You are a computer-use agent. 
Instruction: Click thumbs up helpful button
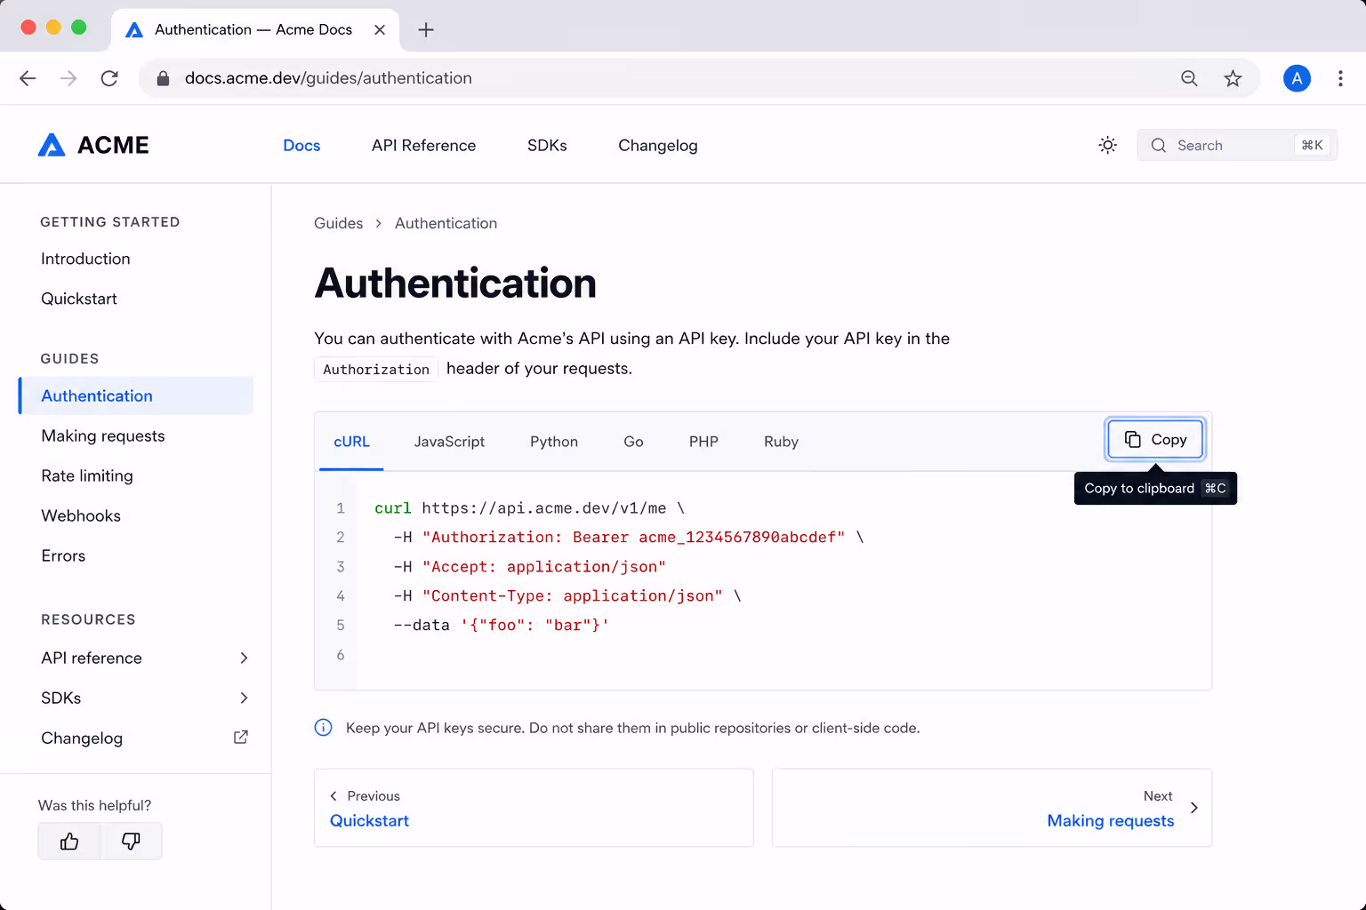point(69,841)
